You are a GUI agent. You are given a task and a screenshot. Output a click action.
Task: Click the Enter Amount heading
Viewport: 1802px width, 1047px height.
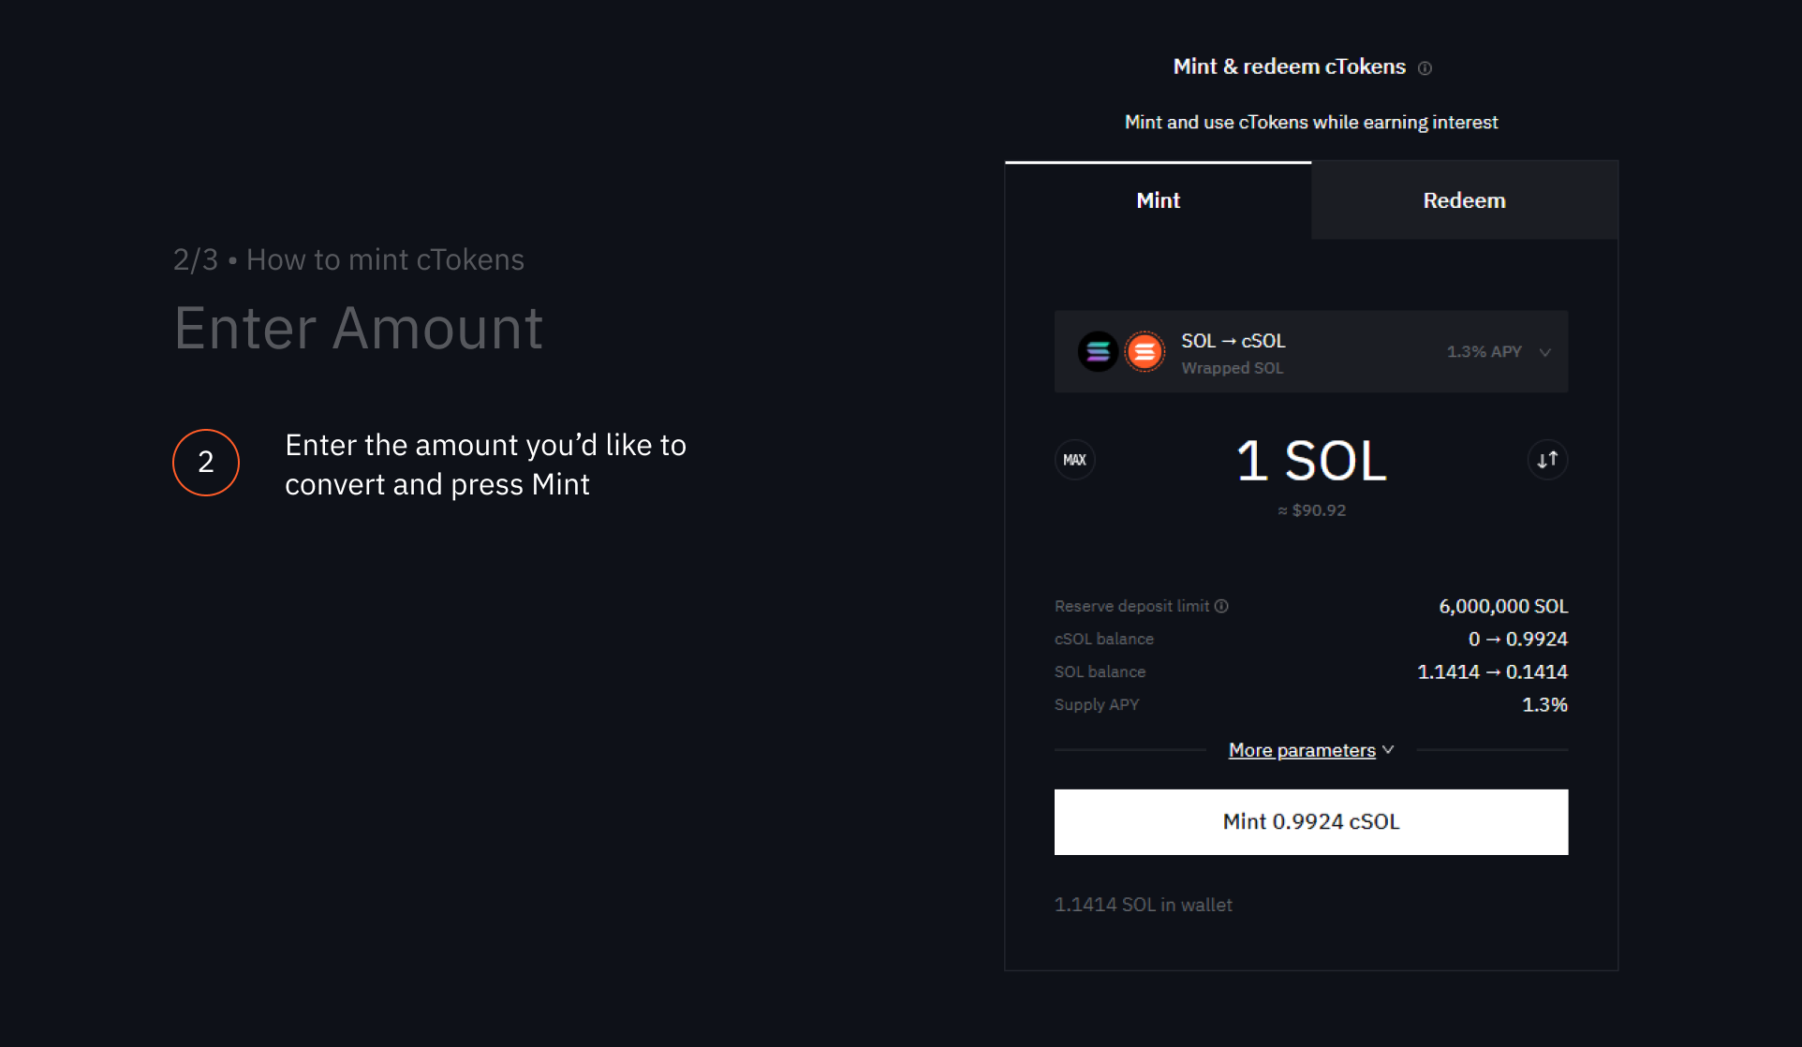359,328
